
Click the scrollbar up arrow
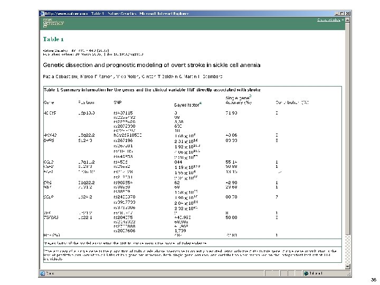347,20
